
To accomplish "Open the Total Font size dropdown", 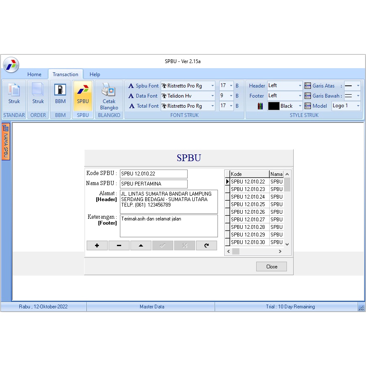I will [231, 106].
